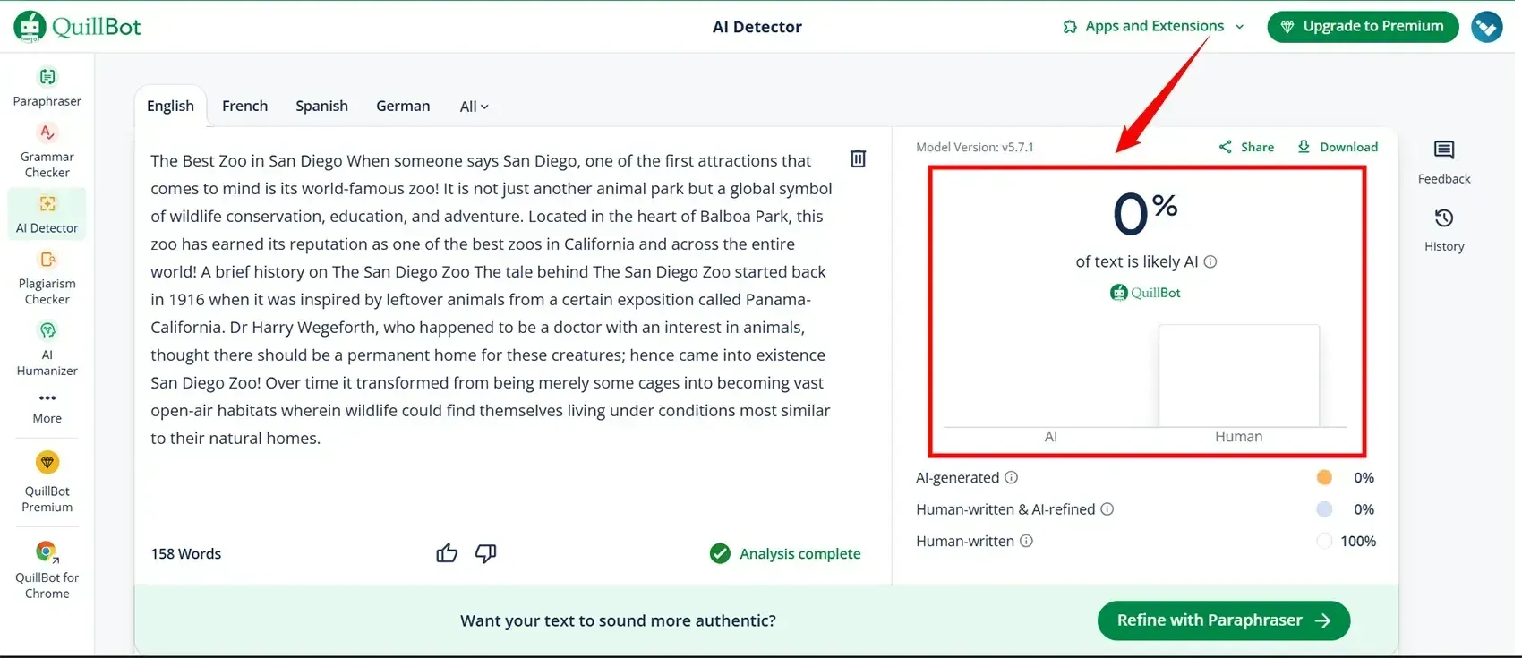This screenshot has height=658, width=1522.
Task: Select the Plagiarism Checker icon
Action: 47,260
